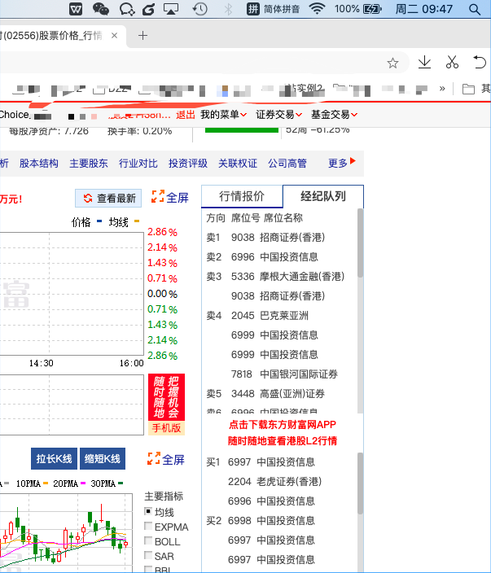
Task: Open a new browser tab
Action: [x=142, y=36]
